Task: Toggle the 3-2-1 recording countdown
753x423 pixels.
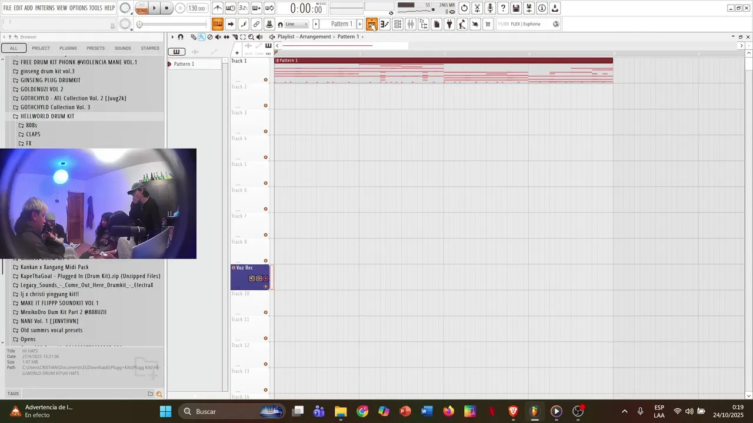Action: pyautogui.click(x=244, y=8)
